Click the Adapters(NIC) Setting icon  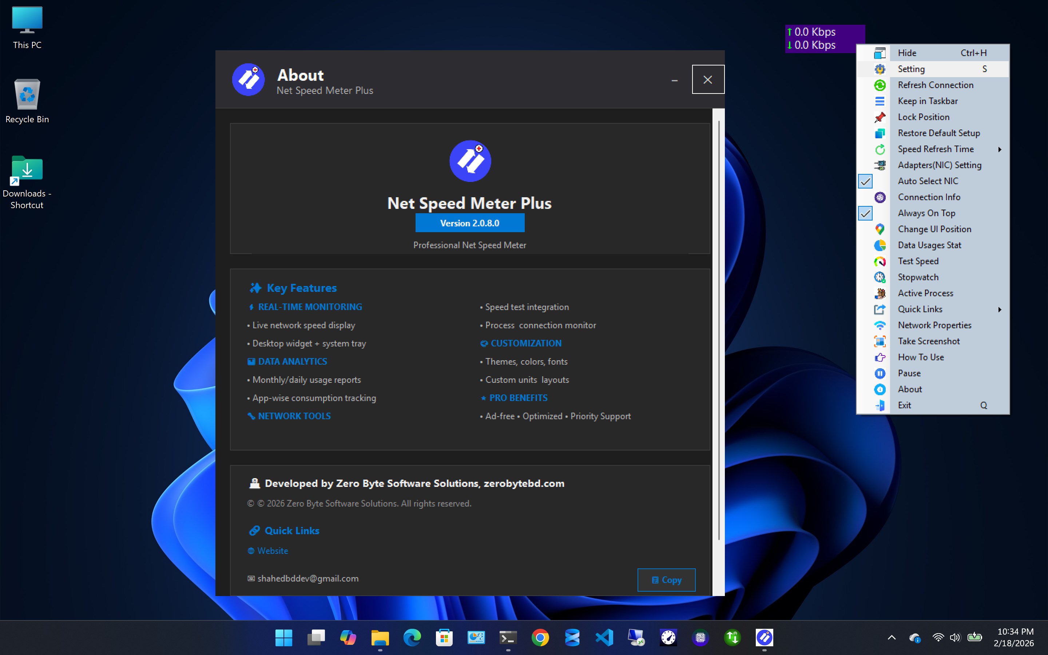coord(880,166)
